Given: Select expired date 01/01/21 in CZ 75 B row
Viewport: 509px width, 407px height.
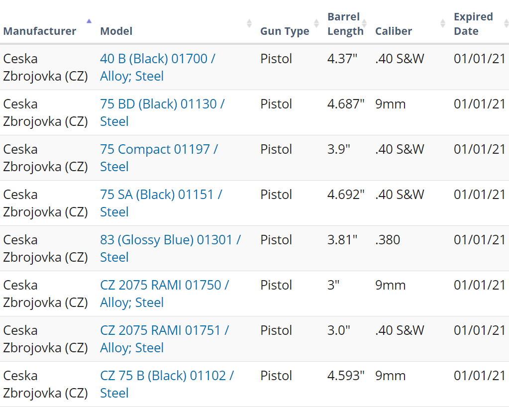Looking at the screenshot, I should pyautogui.click(x=480, y=376).
